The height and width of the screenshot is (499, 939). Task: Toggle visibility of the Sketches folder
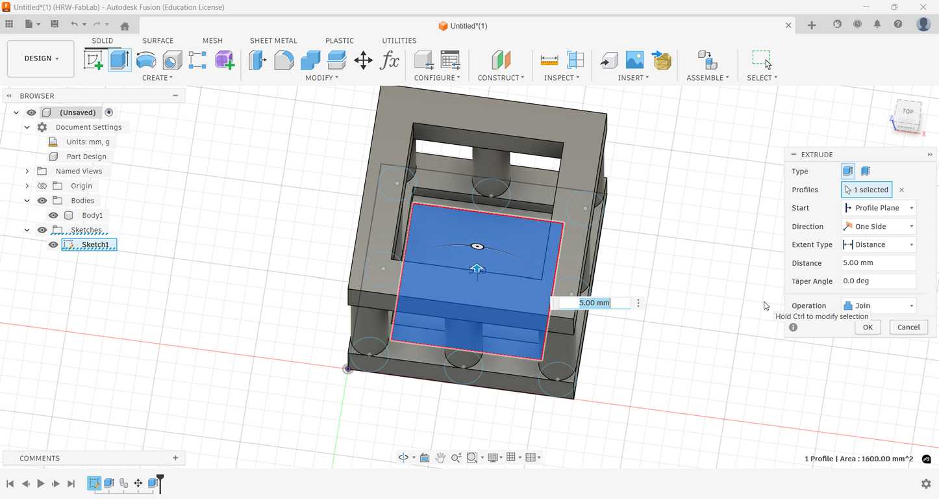[42, 230]
